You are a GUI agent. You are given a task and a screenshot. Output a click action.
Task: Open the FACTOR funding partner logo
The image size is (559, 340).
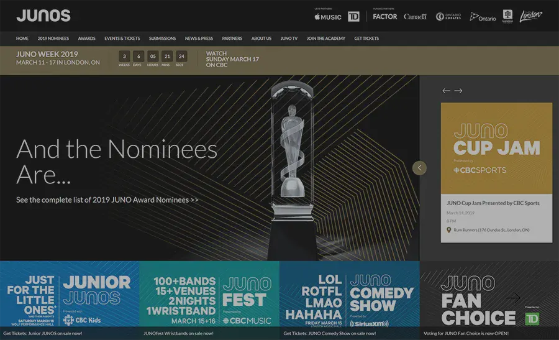tap(384, 17)
